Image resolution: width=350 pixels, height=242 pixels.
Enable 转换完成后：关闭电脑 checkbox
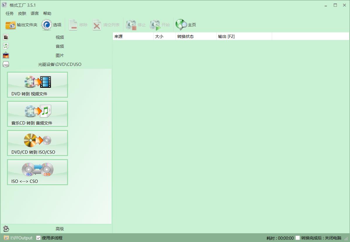298,238
